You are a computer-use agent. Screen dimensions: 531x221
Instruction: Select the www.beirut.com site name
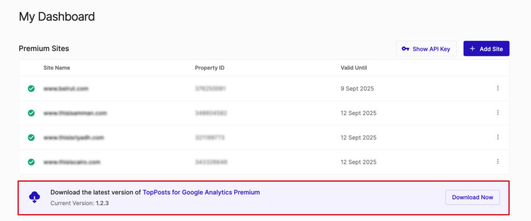[66, 89]
